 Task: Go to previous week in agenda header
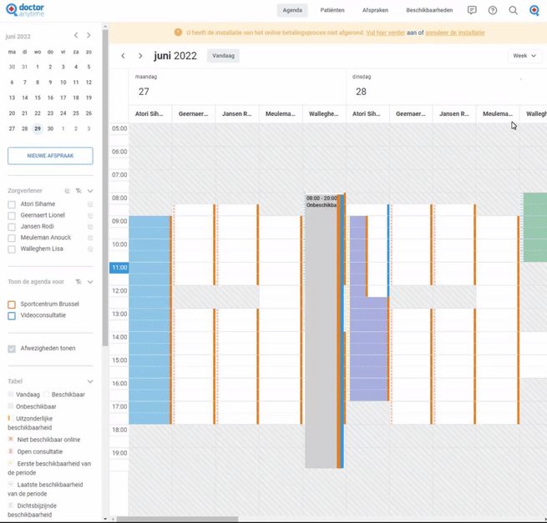(123, 56)
